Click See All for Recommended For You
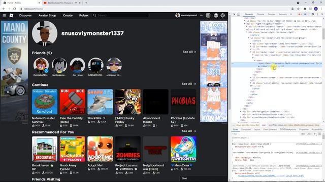 [188, 131]
